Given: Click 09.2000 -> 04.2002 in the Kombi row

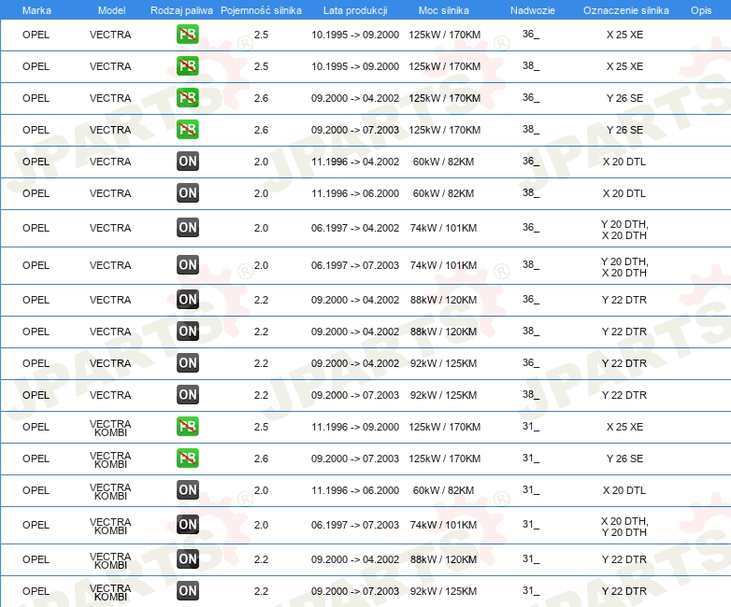Looking at the screenshot, I should [x=355, y=559].
